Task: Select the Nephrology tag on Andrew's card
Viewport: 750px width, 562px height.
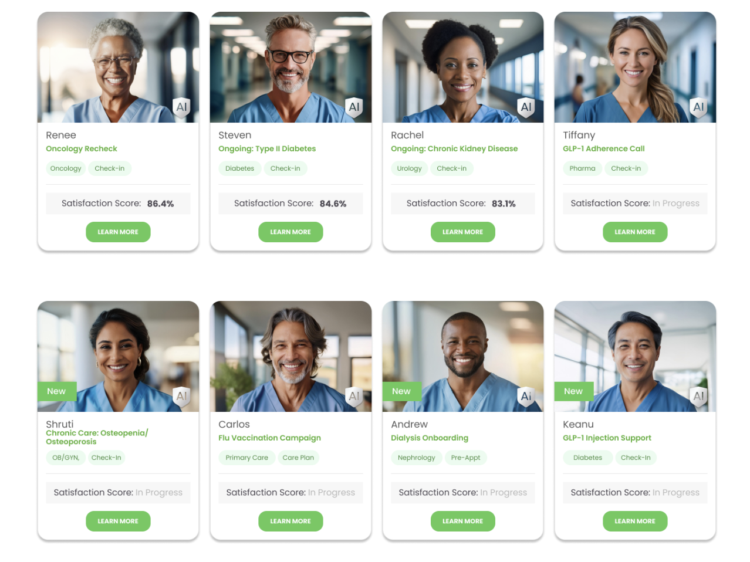Action: tap(416, 458)
